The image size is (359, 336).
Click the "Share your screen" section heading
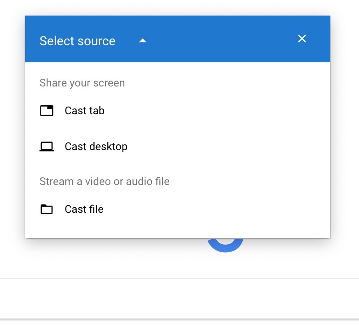(x=82, y=83)
